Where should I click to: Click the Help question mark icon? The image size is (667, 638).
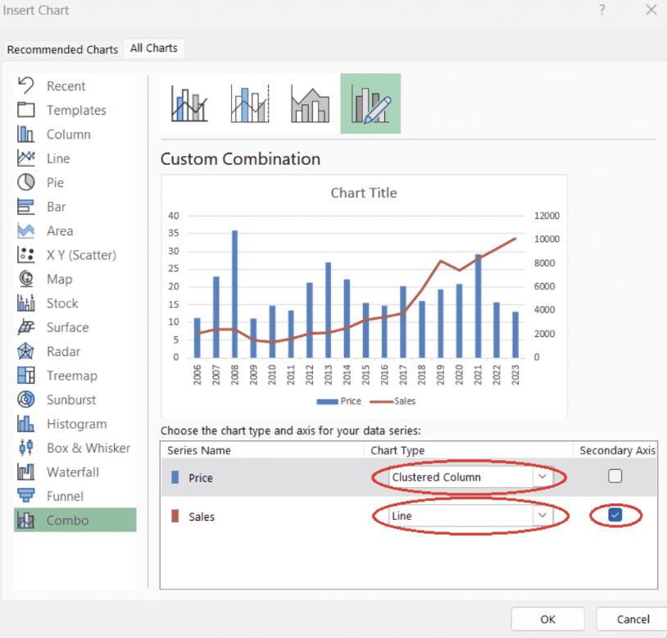tap(601, 10)
